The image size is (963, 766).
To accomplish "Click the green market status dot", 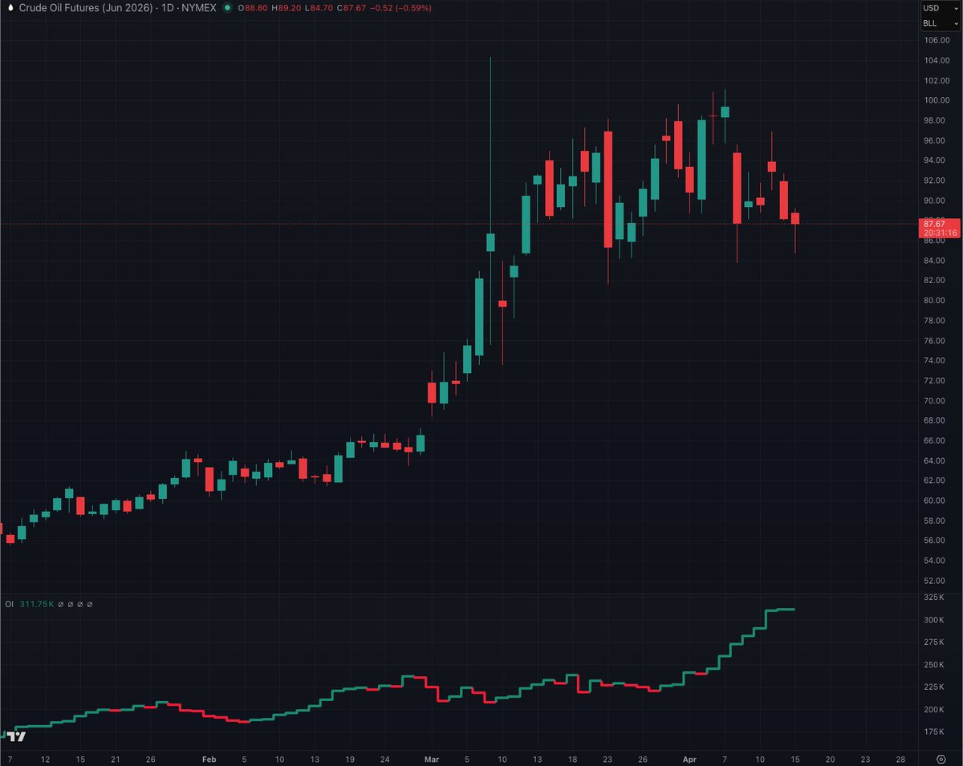I will [228, 8].
